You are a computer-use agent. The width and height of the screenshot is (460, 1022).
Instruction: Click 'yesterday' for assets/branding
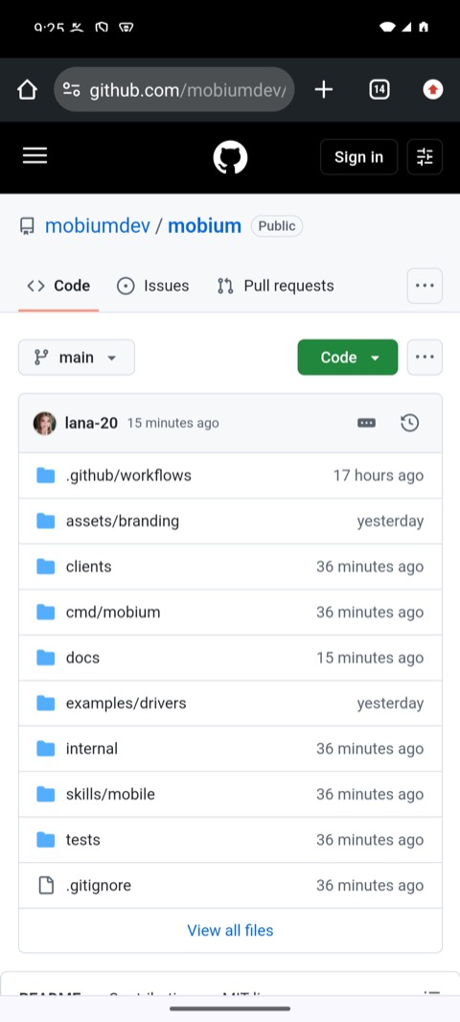tap(390, 521)
